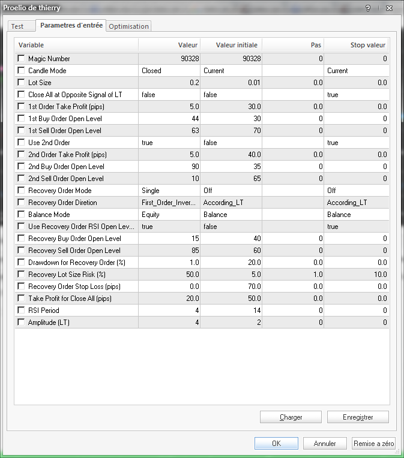The height and width of the screenshot is (458, 404).
Task: Tick 1st Order Take Profit checkbox
Action: pyautogui.click(x=21, y=106)
